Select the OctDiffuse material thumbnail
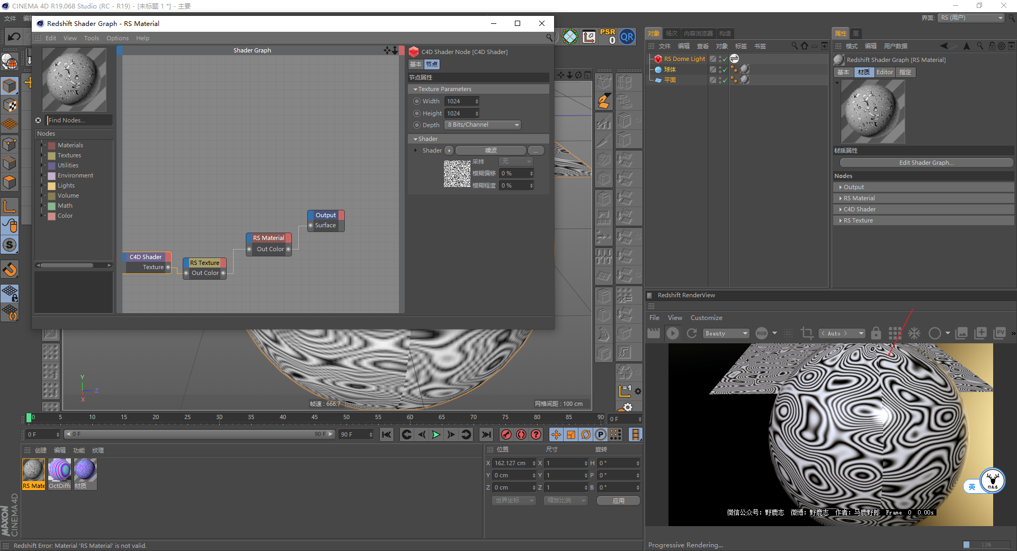Image resolution: width=1017 pixels, height=551 pixels. [x=59, y=470]
